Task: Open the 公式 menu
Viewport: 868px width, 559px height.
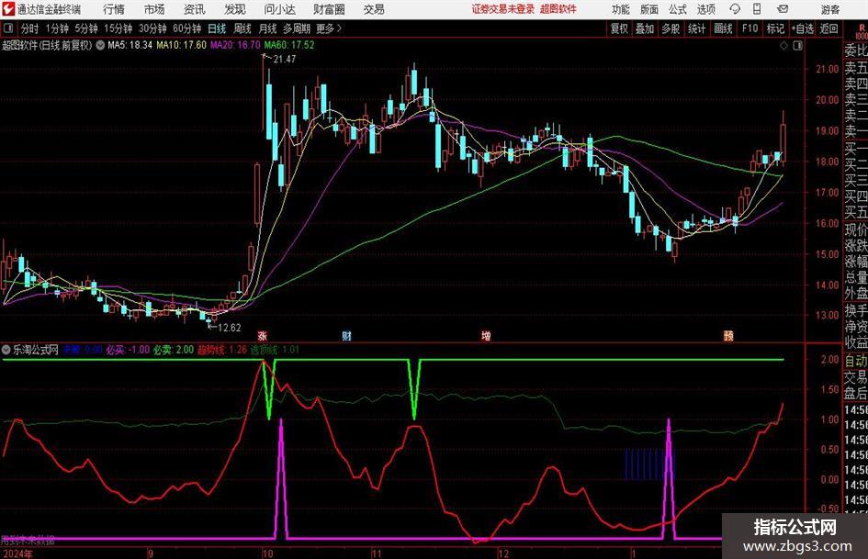Action: (x=677, y=9)
